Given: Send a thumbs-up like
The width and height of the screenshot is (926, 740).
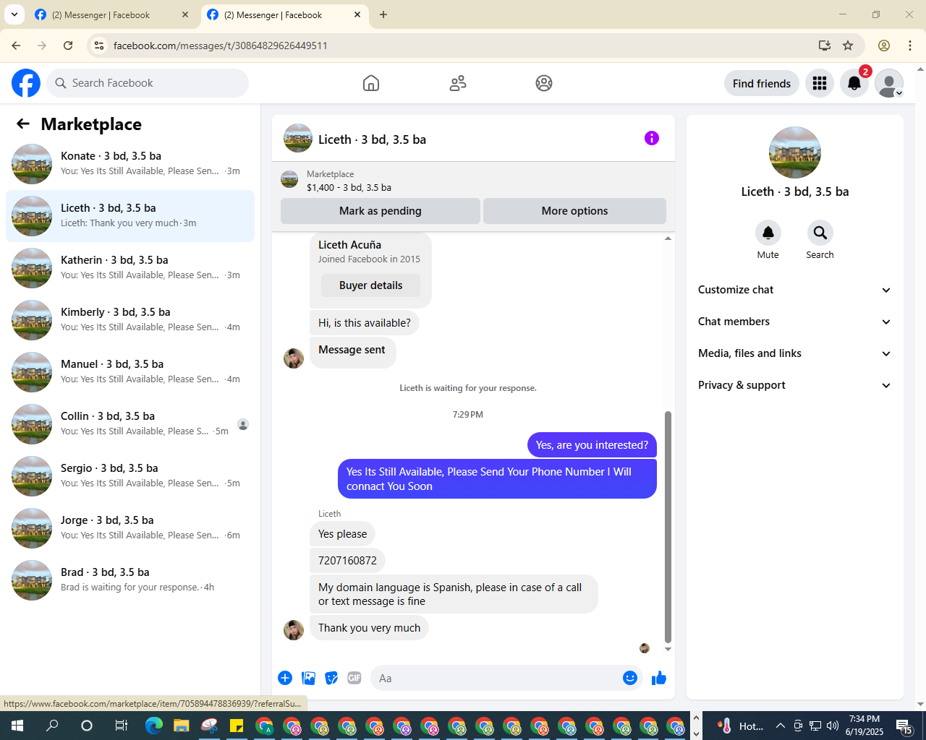Looking at the screenshot, I should (x=659, y=678).
